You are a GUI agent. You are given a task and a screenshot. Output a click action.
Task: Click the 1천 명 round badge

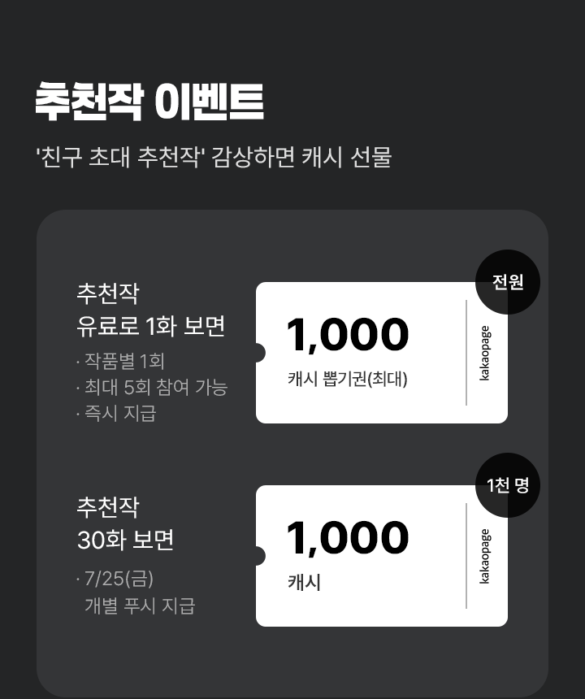click(508, 485)
